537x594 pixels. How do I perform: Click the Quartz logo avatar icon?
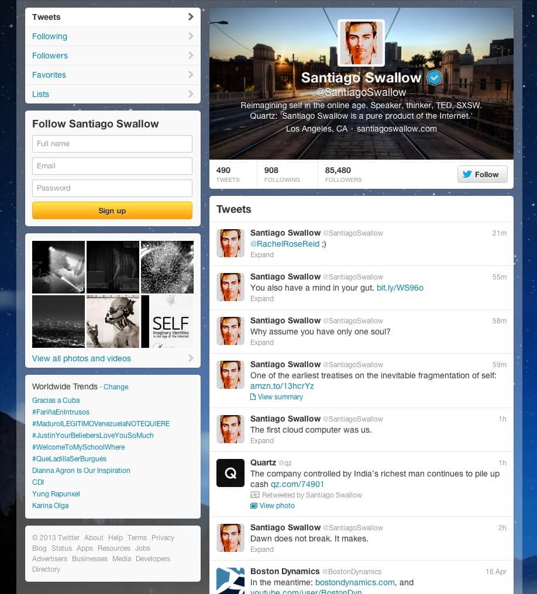230,472
